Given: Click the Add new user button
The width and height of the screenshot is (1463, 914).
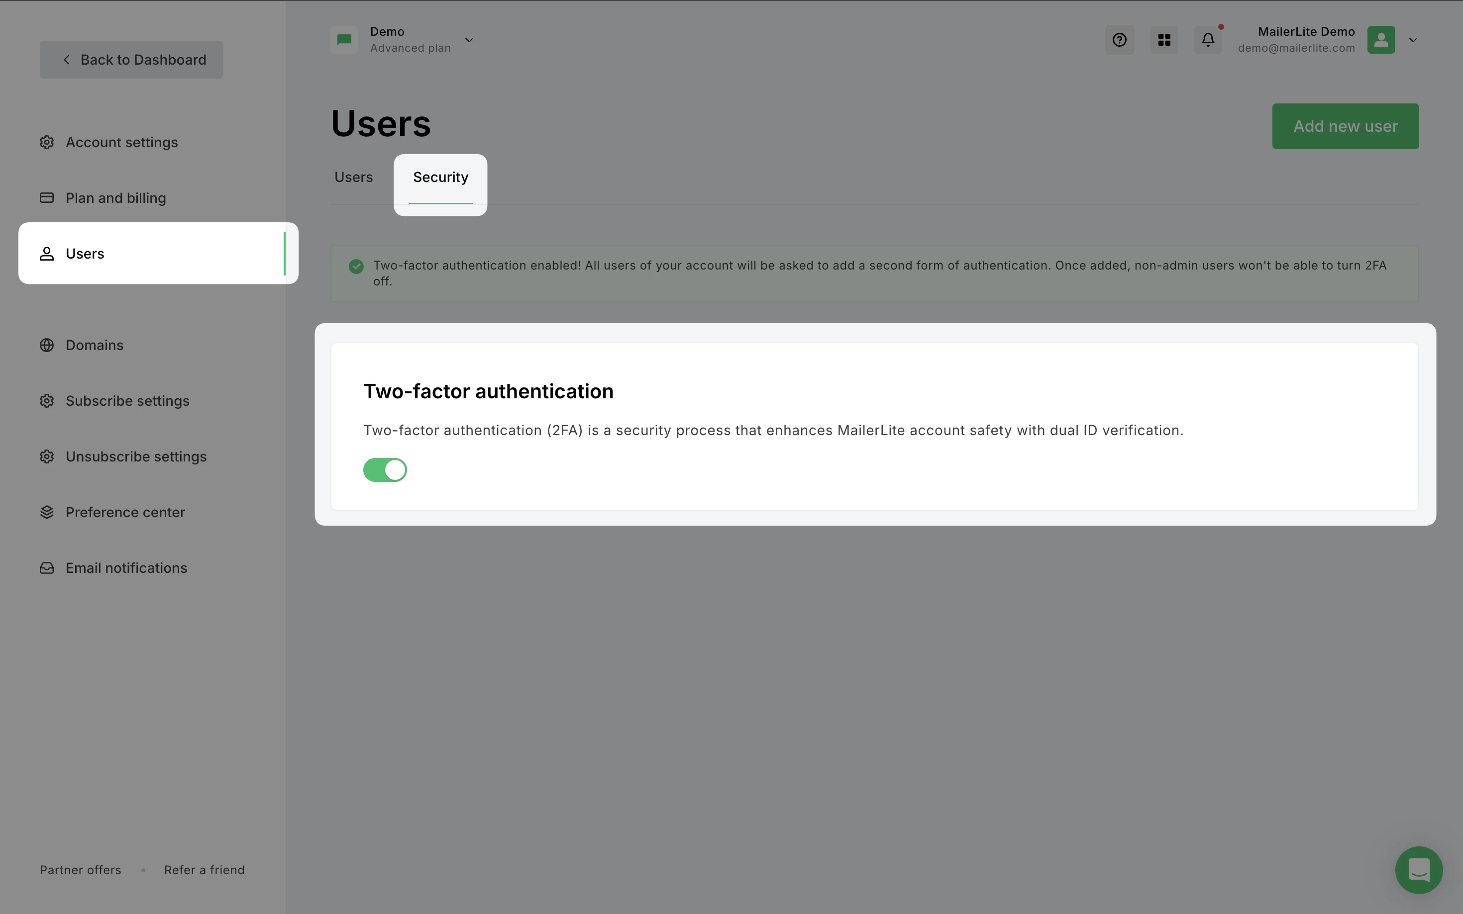Looking at the screenshot, I should click(1345, 126).
